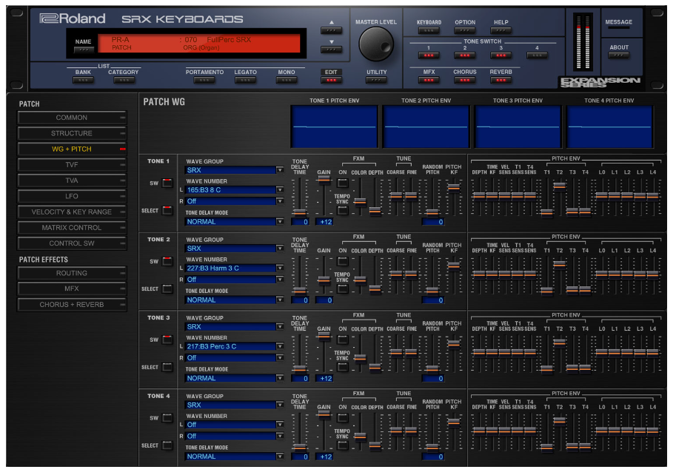The height and width of the screenshot is (475, 676).
Task: Click the Tone 2 PITCH KF slider handle
Action: click(454, 266)
